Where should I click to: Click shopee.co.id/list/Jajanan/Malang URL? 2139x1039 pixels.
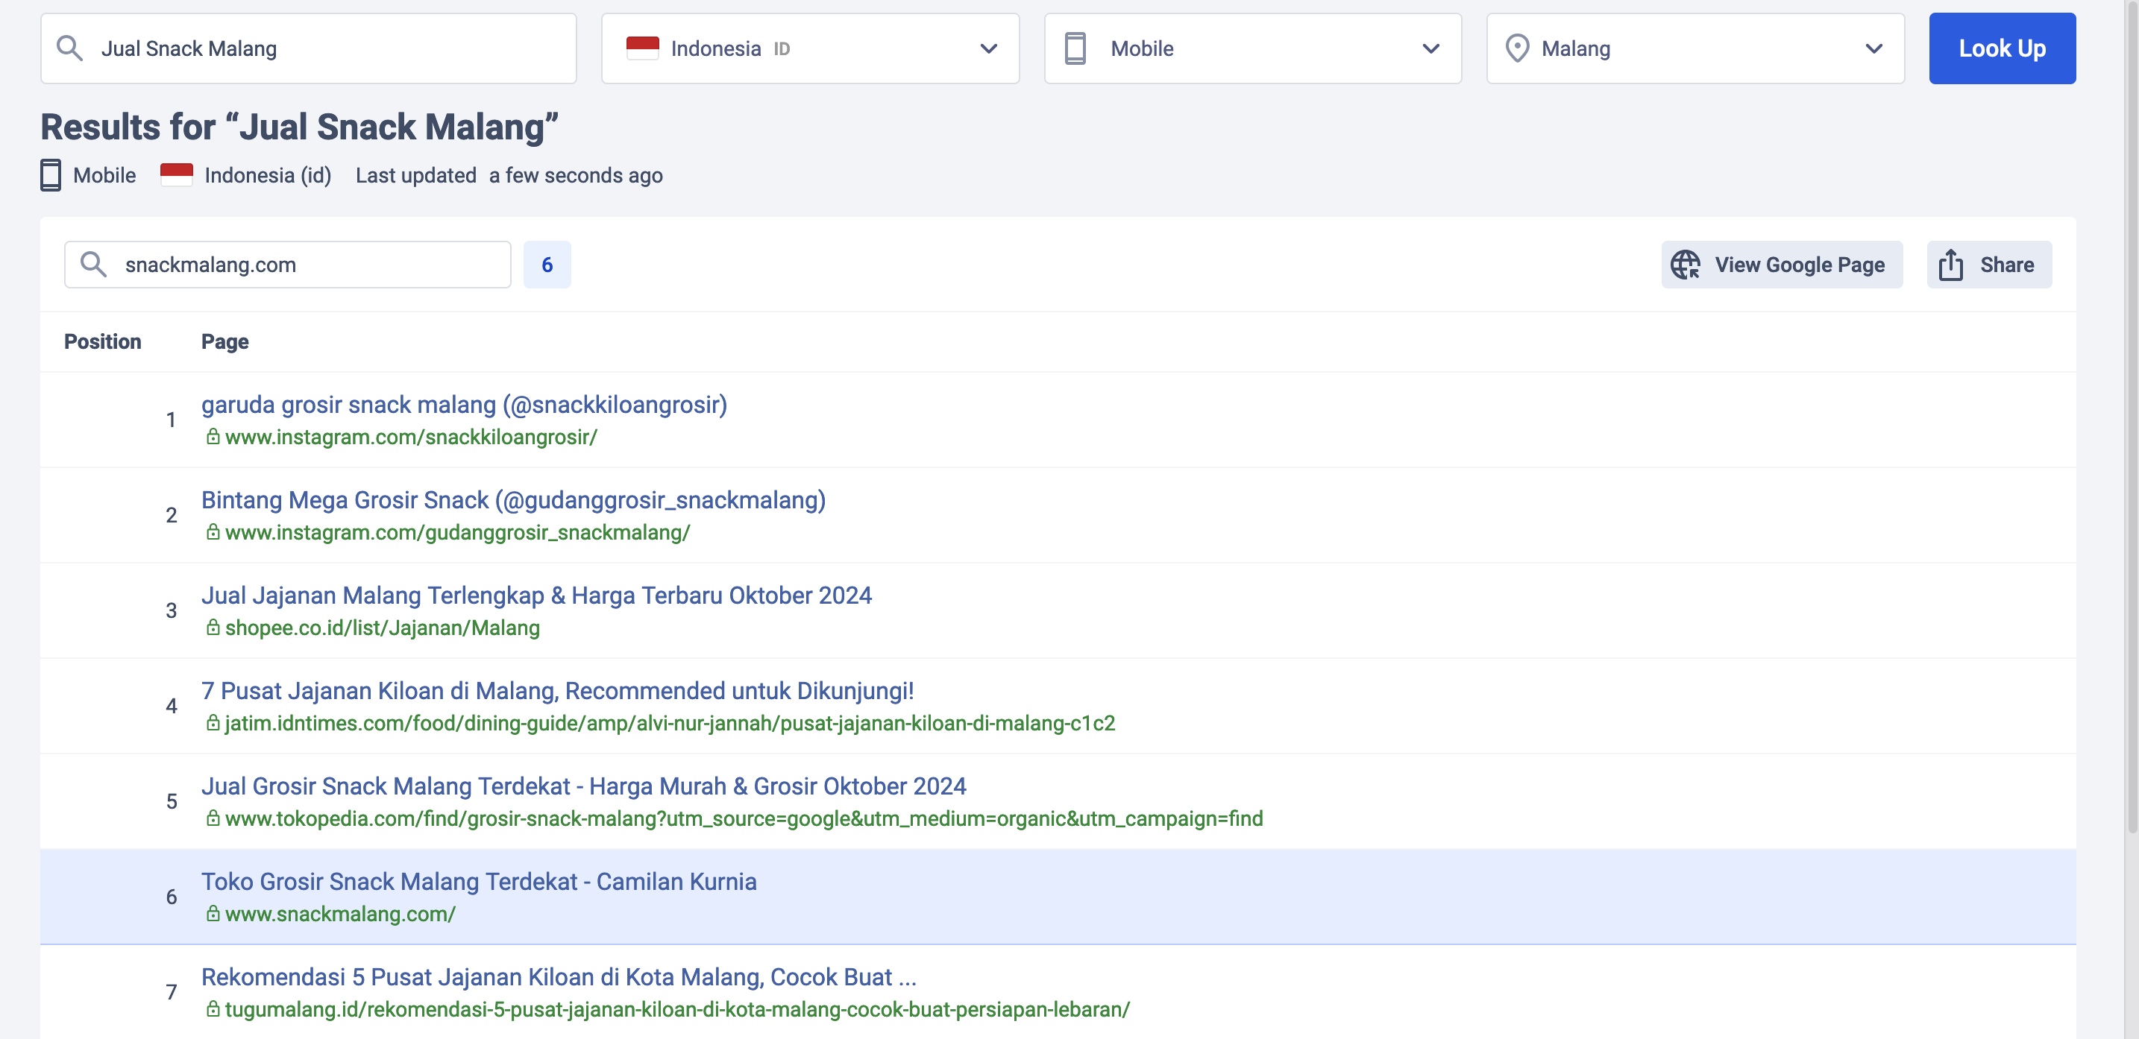(x=382, y=628)
